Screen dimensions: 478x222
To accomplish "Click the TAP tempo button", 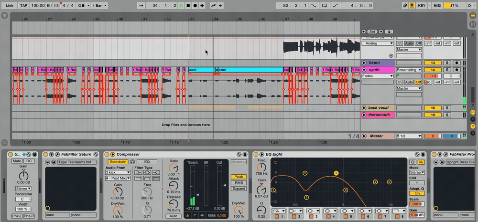I will (x=24, y=5).
